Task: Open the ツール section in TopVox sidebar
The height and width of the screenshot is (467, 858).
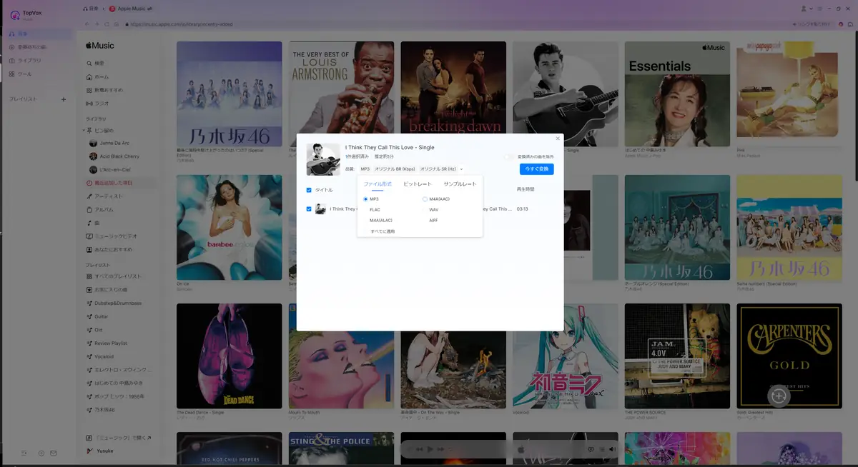Action: 21,74
